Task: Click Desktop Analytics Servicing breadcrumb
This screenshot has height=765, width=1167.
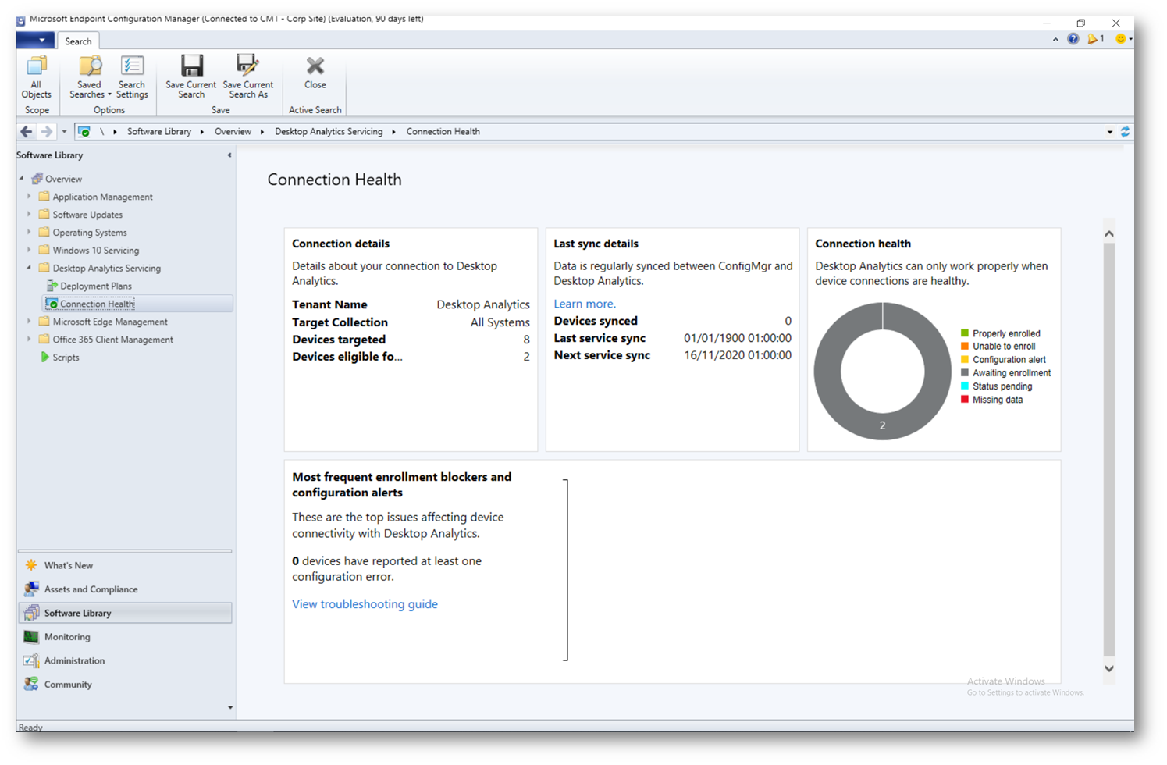Action: coord(329,132)
